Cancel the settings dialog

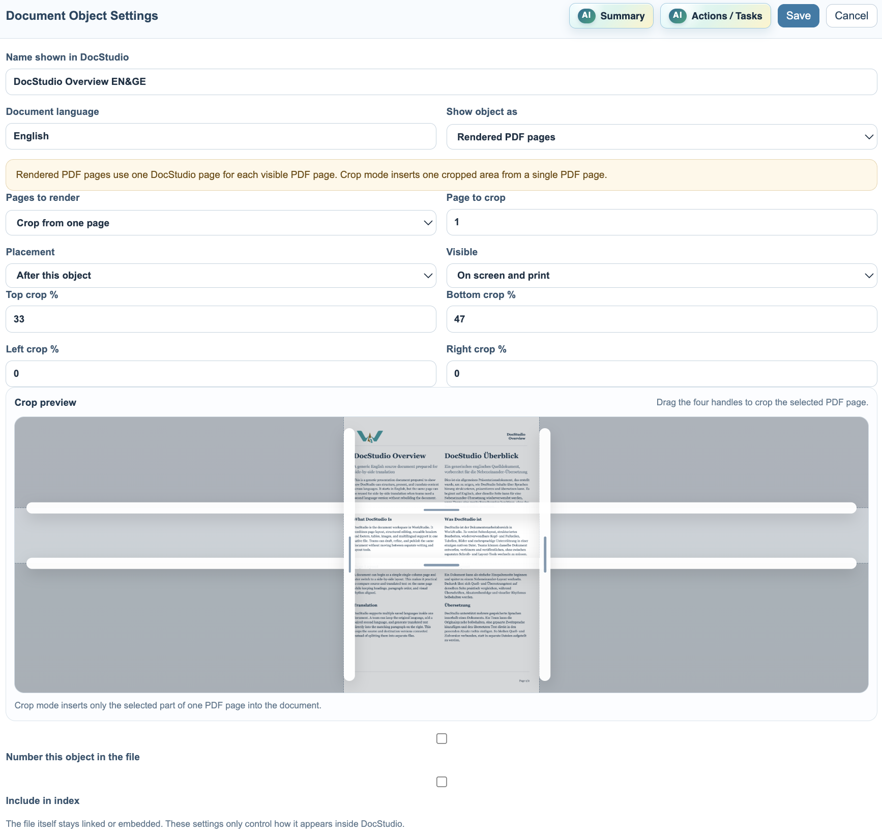[851, 16]
